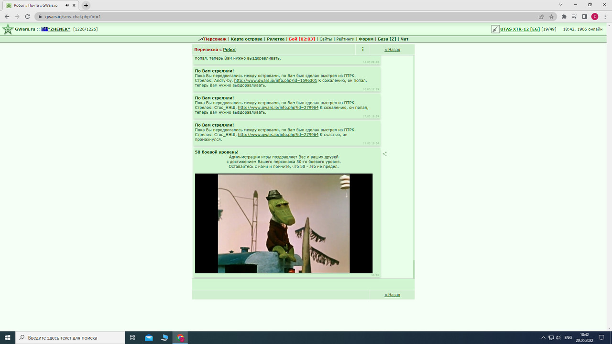Viewport: 612px width, 344px height.
Task: Open Сайты in the navigation bar
Action: pyautogui.click(x=326, y=39)
